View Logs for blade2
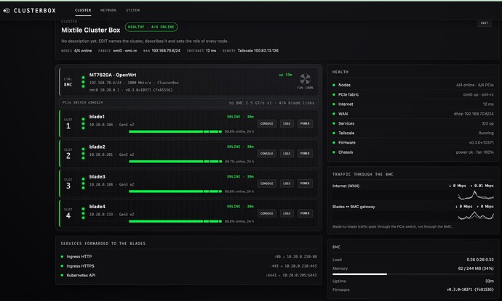Viewport: 502px width, 301px height. (x=287, y=154)
